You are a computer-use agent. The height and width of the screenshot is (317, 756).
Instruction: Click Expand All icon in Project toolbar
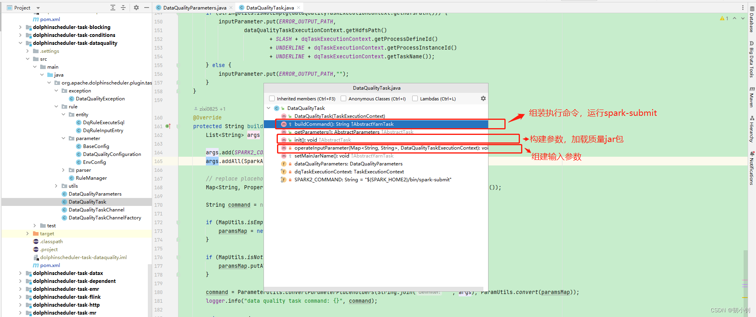tap(113, 8)
